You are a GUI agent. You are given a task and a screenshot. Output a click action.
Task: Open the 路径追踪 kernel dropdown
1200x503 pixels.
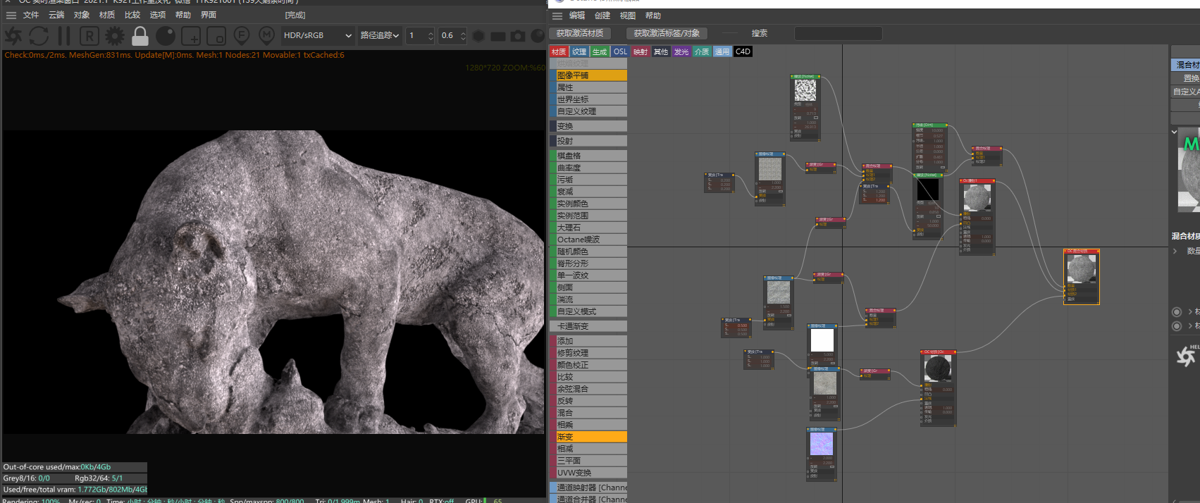380,35
